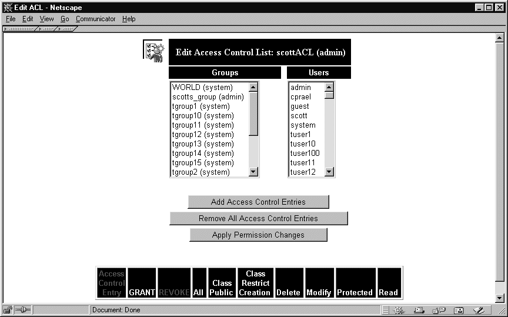Screen dimensions: 508x317
Task: Click the REVOKE column header cell
Action: coord(174,283)
